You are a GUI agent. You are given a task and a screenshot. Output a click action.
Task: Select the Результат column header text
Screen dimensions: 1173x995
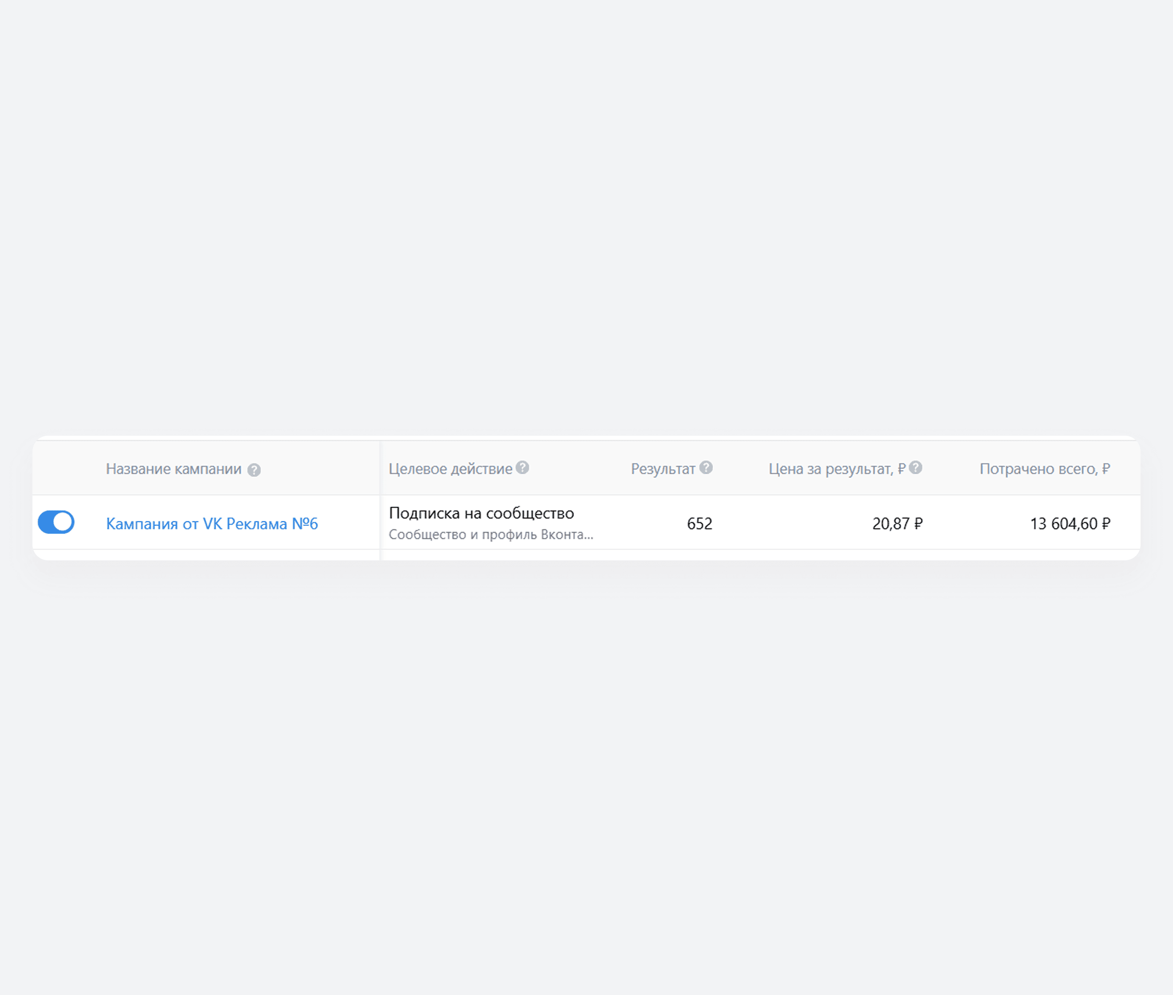point(662,469)
